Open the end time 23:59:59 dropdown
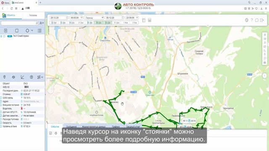 point(132,18)
